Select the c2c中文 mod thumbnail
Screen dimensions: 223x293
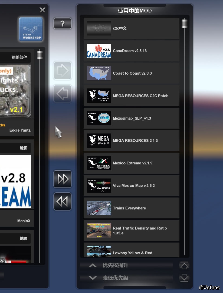coord(99,28)
